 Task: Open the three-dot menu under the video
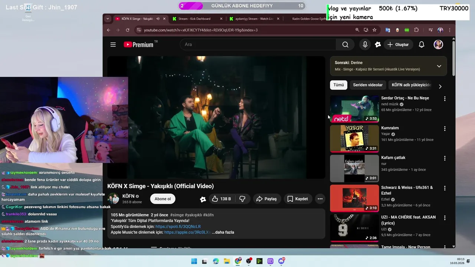pos(320,199)
